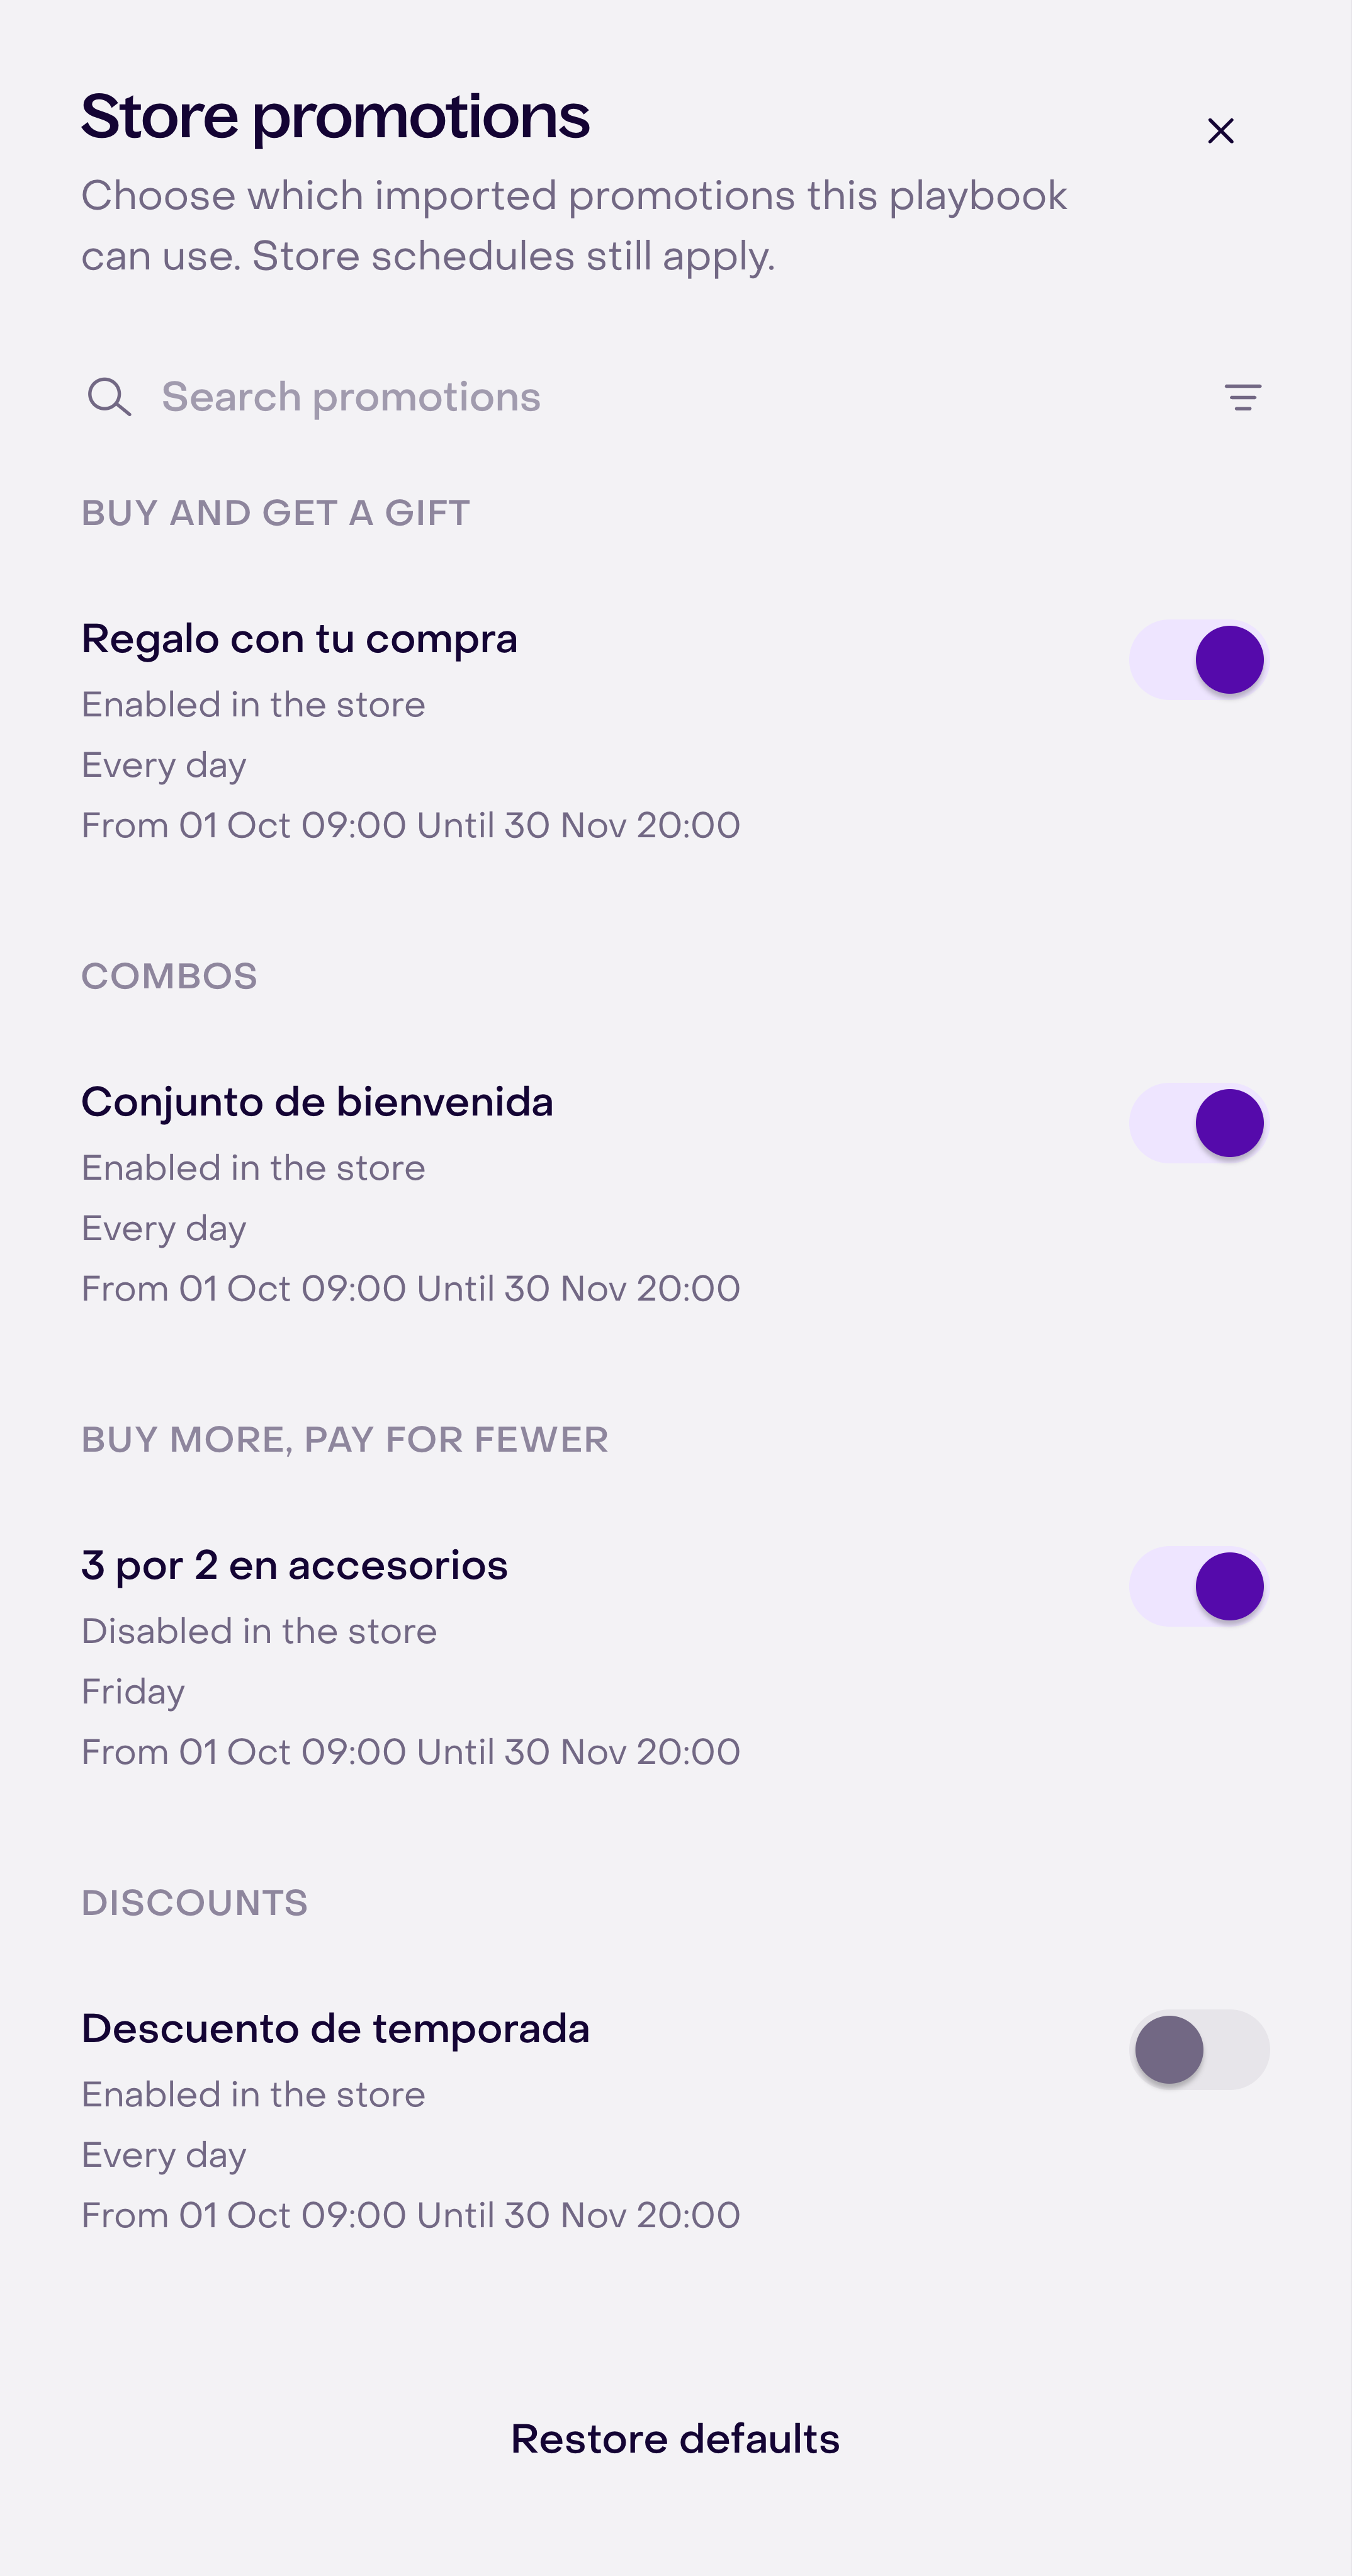1352x2576 pixels.
Task: Enable the Descuento de temporada toggle
Action: pyautogui.click(x=1199, y=2050)
